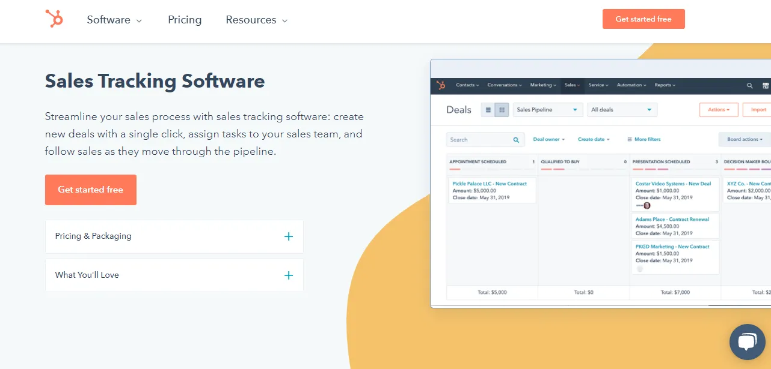Open the Deal owner filter dropdown

tap(549, 139)
